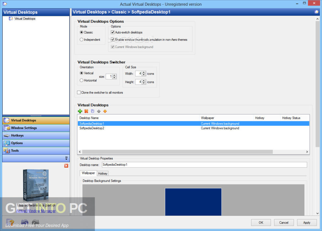Select Vertical orientation radio button
Viewport: 322px width, 231px height.
[x=81, y=73]
